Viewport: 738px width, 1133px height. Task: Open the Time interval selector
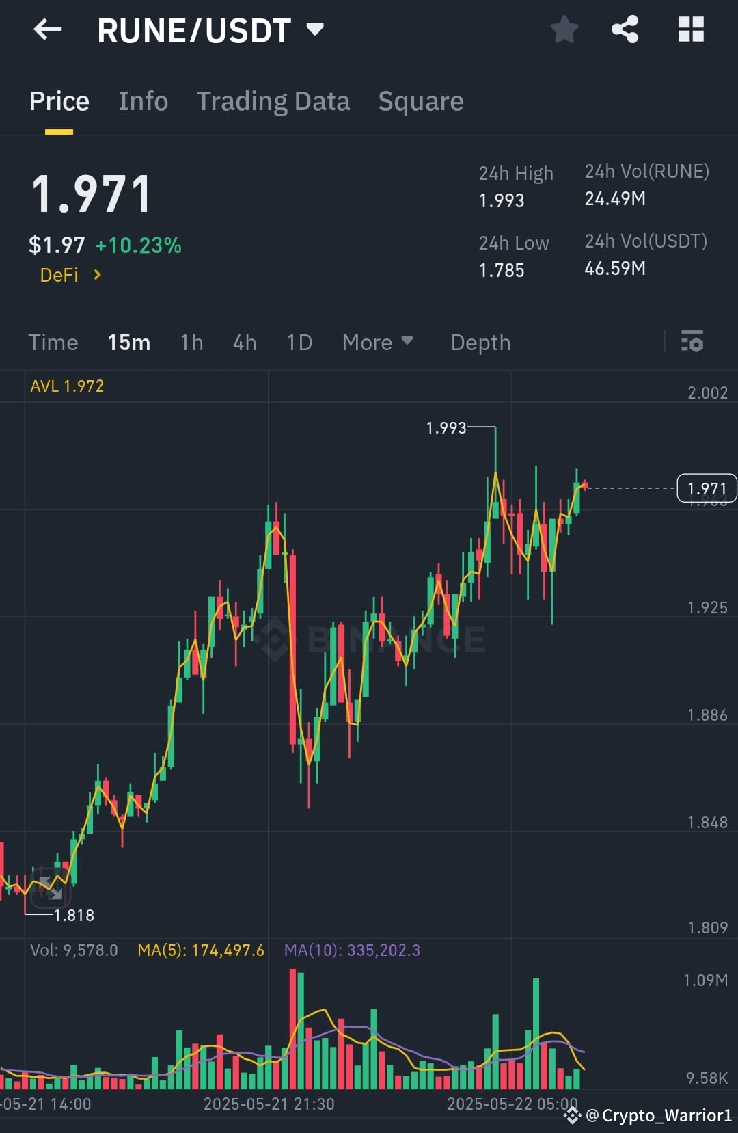(x=53, y=342)
